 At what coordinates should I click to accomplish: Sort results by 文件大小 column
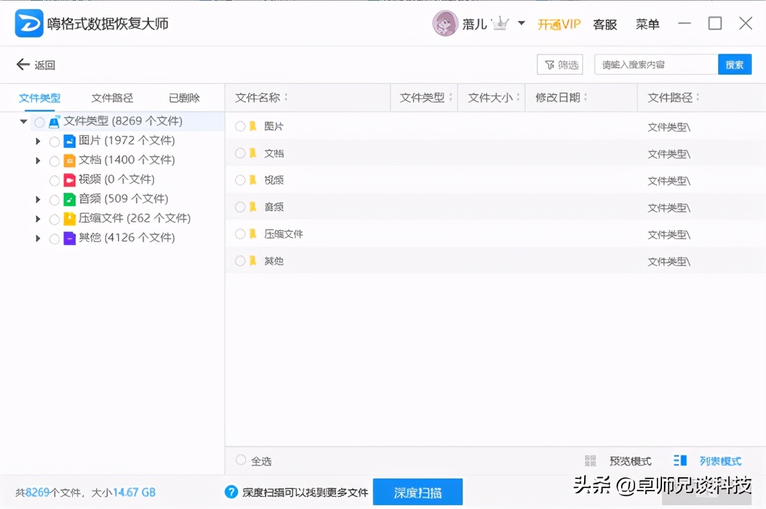(x=491, y=97)
